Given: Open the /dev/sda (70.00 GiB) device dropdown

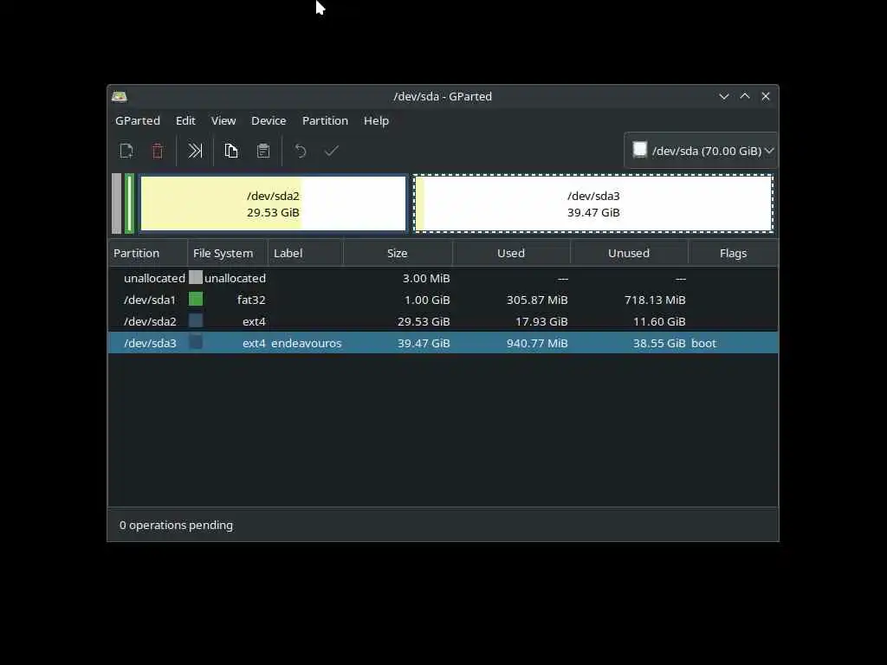Looking at the screenshot, I should click(701, 151).
